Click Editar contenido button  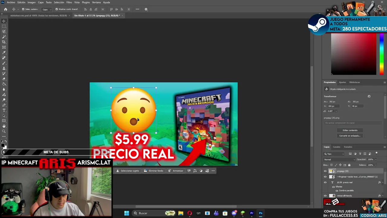click(350, 130)
